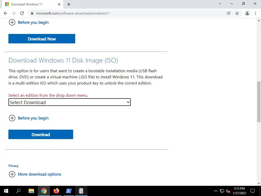Click the scrollbar up arrow

[259, 20]
